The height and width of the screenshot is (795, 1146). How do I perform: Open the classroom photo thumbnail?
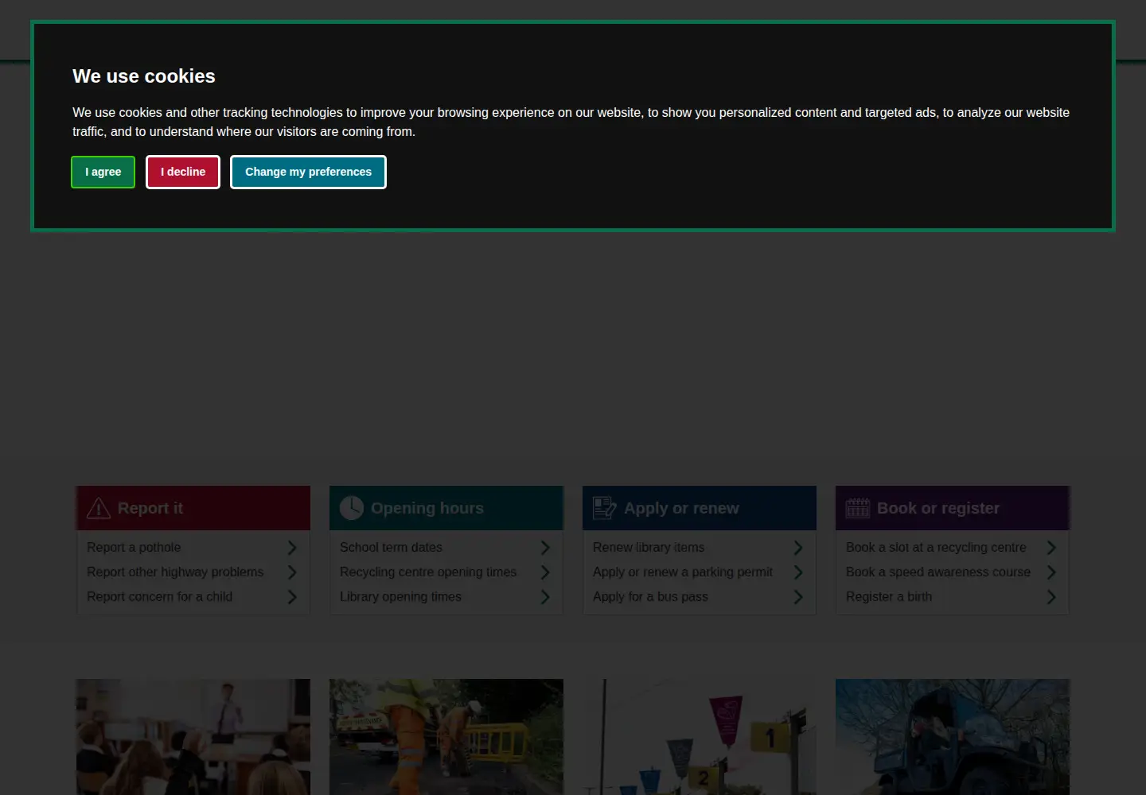(x=193, y=737)
